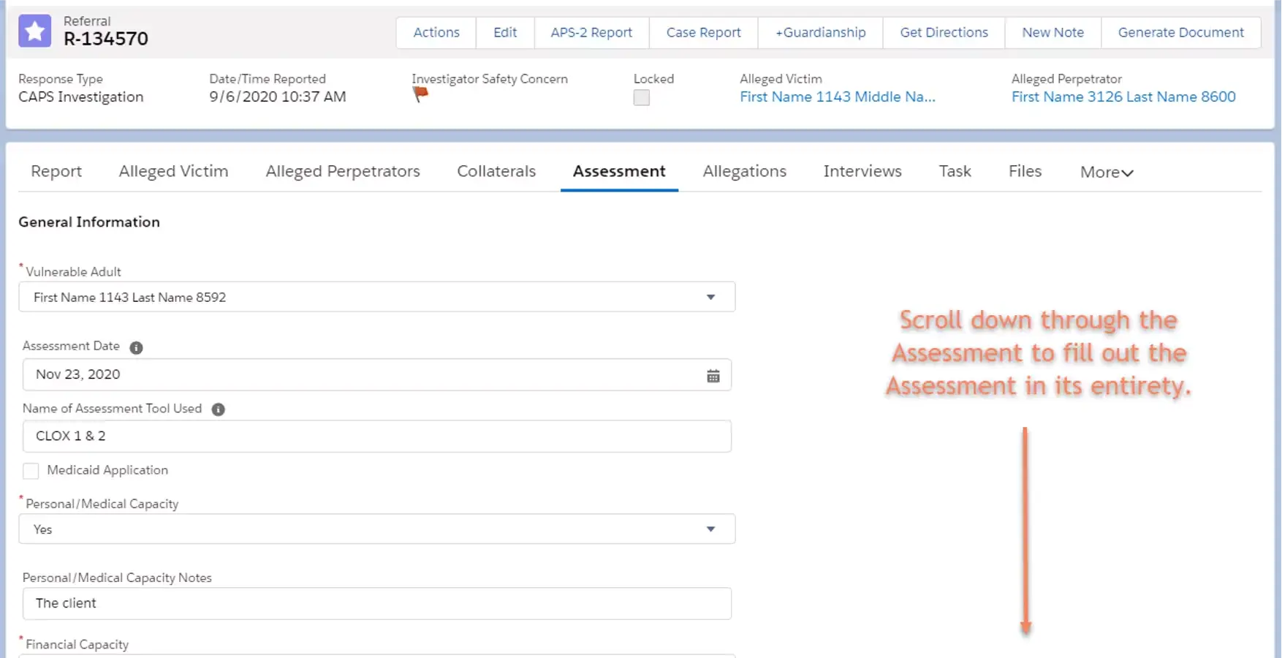Select the Assessment tab
Viewport: 1282px width, 658px height.
click(619, 171)
